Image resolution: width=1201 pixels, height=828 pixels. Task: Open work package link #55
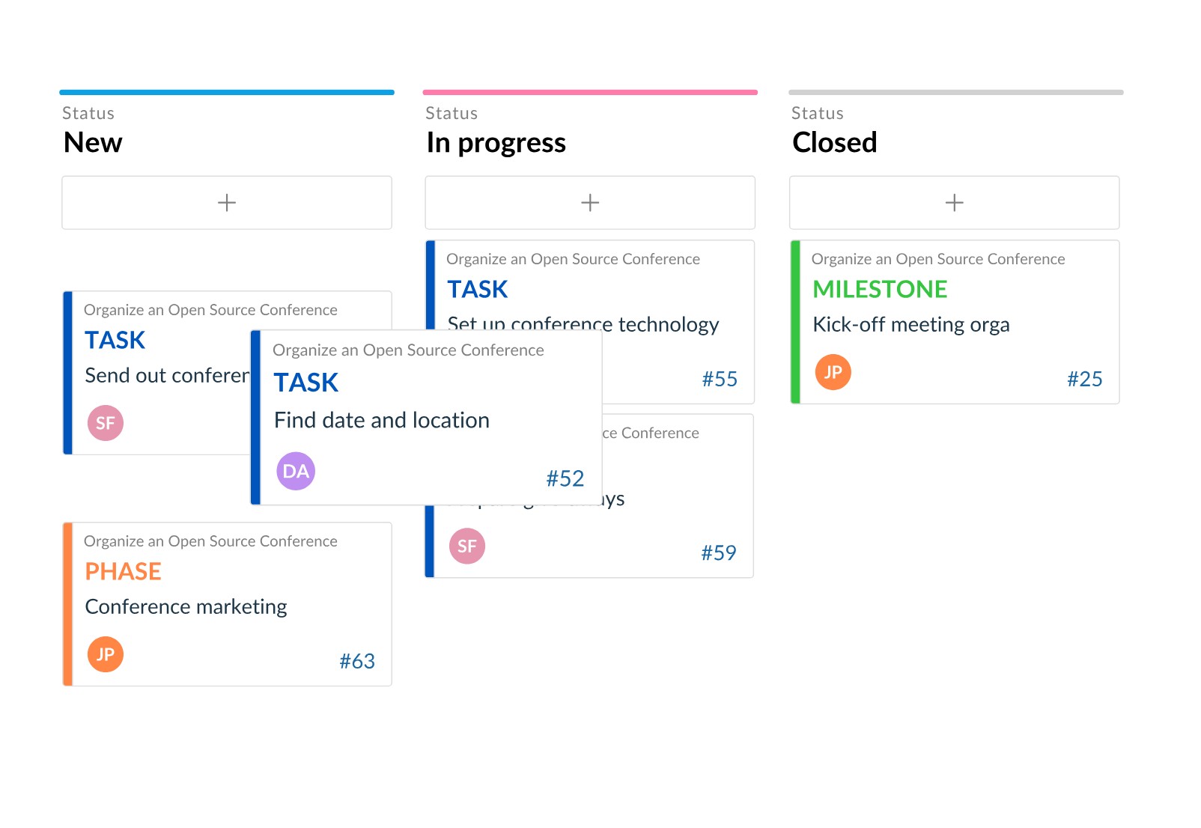[x=720, y=379]
